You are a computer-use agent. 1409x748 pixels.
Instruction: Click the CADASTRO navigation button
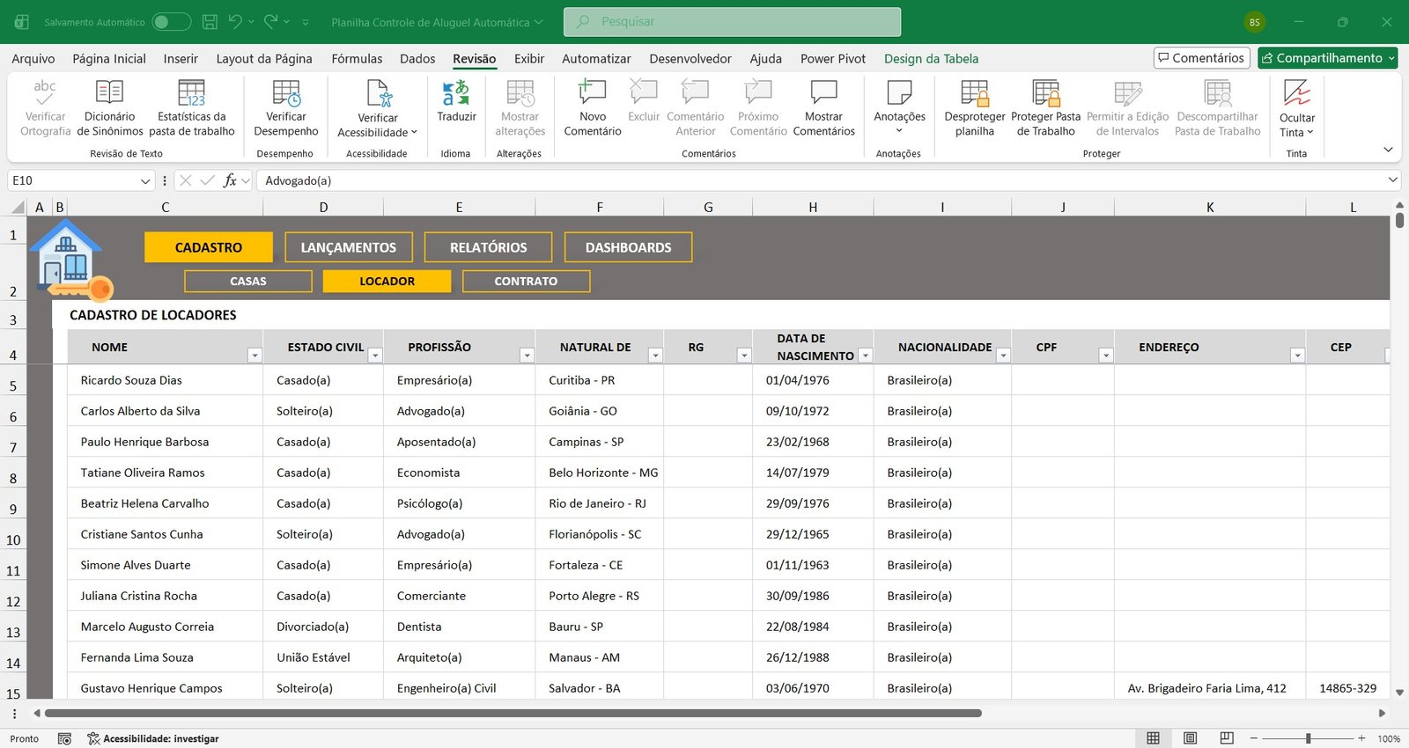tap(209, 247)
